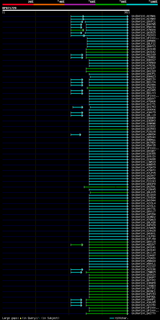This screenshot has width=160, height=320.
Task: Open hit UniRef100_A1YNA0
Action: [x=143, y=19]
